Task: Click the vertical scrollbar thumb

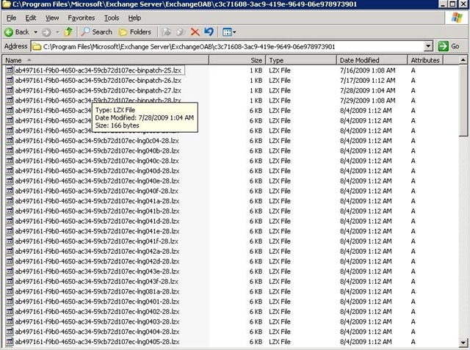Action: [463, 101]
